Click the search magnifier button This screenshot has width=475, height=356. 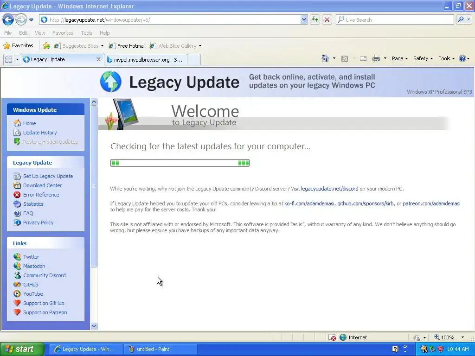(x=461, y=19)
